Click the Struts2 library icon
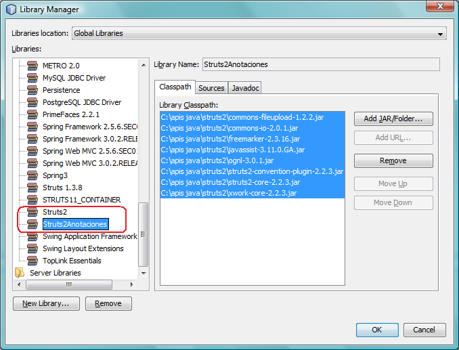The image size is (459, 350). (32, 212)
